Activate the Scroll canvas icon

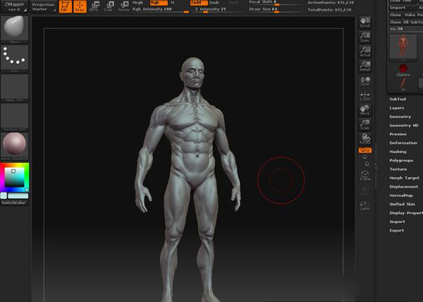[365, 23]
